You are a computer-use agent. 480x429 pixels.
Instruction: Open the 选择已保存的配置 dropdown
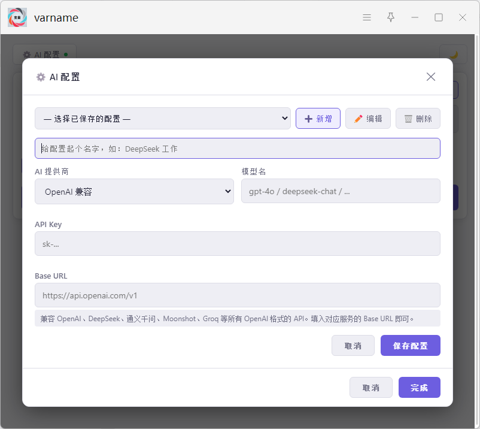point(163,119)
